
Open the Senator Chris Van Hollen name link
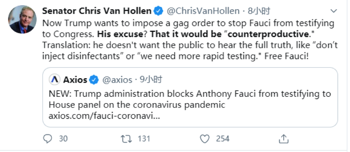coord(97,11)
